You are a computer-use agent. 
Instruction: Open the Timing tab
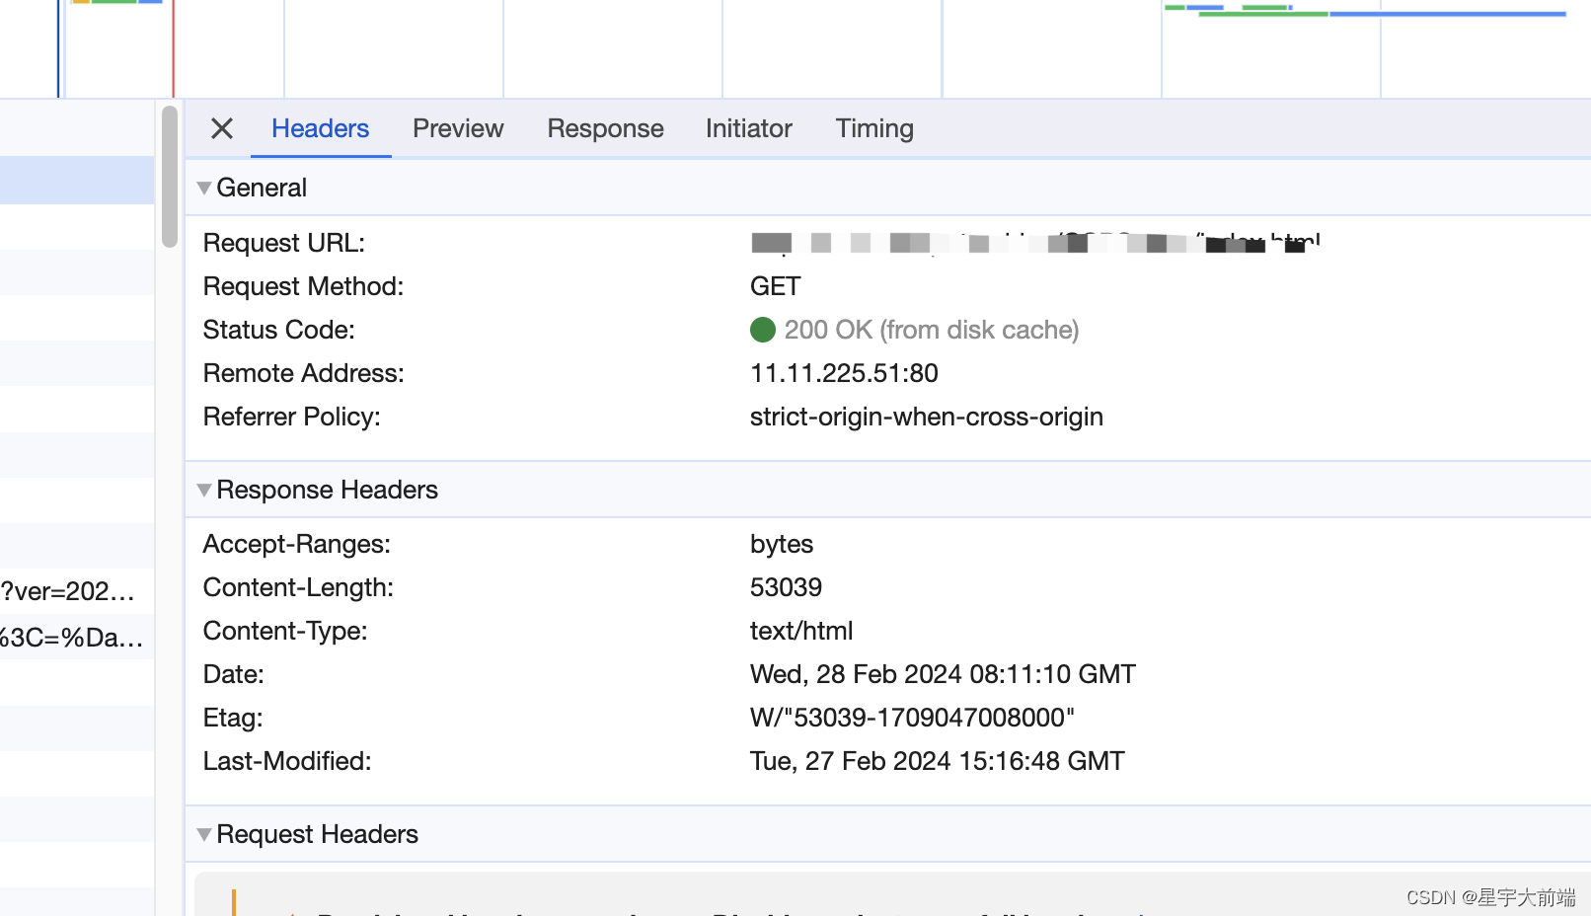[874, 128]
